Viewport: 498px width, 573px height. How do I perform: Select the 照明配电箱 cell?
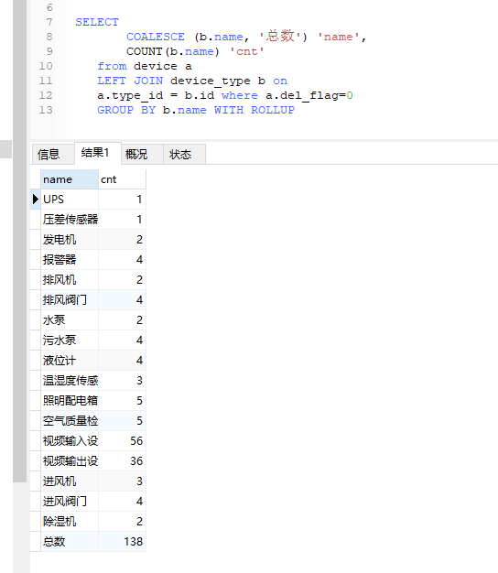tap(69, 401)
